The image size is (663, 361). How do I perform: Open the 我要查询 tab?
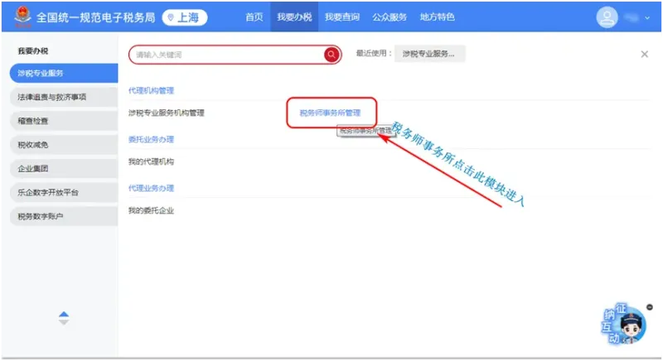coord(342,17)
